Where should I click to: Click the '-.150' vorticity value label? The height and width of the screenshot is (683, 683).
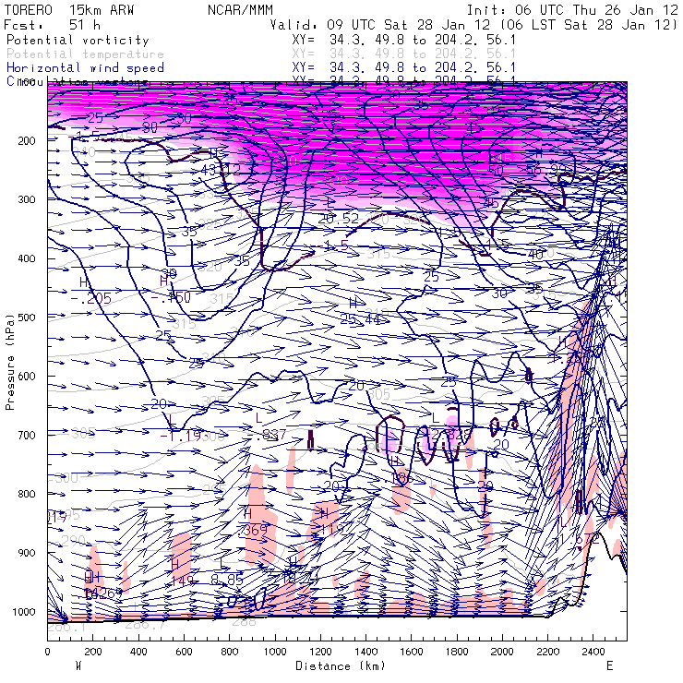click(x=171, y=297)
